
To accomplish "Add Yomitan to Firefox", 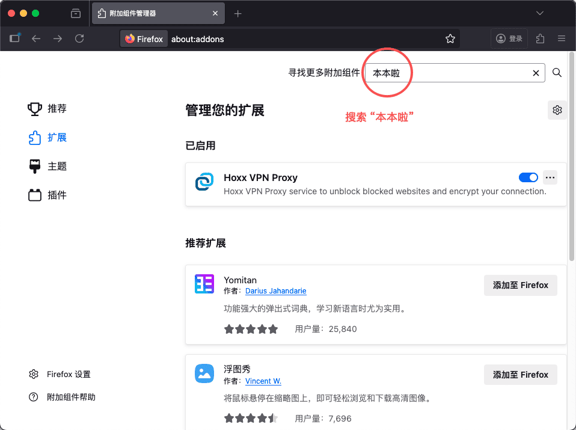I will [x=520, y=285].
